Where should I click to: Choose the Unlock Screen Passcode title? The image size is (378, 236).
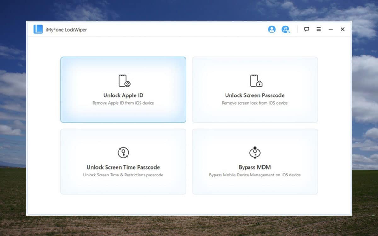point(255,95)
